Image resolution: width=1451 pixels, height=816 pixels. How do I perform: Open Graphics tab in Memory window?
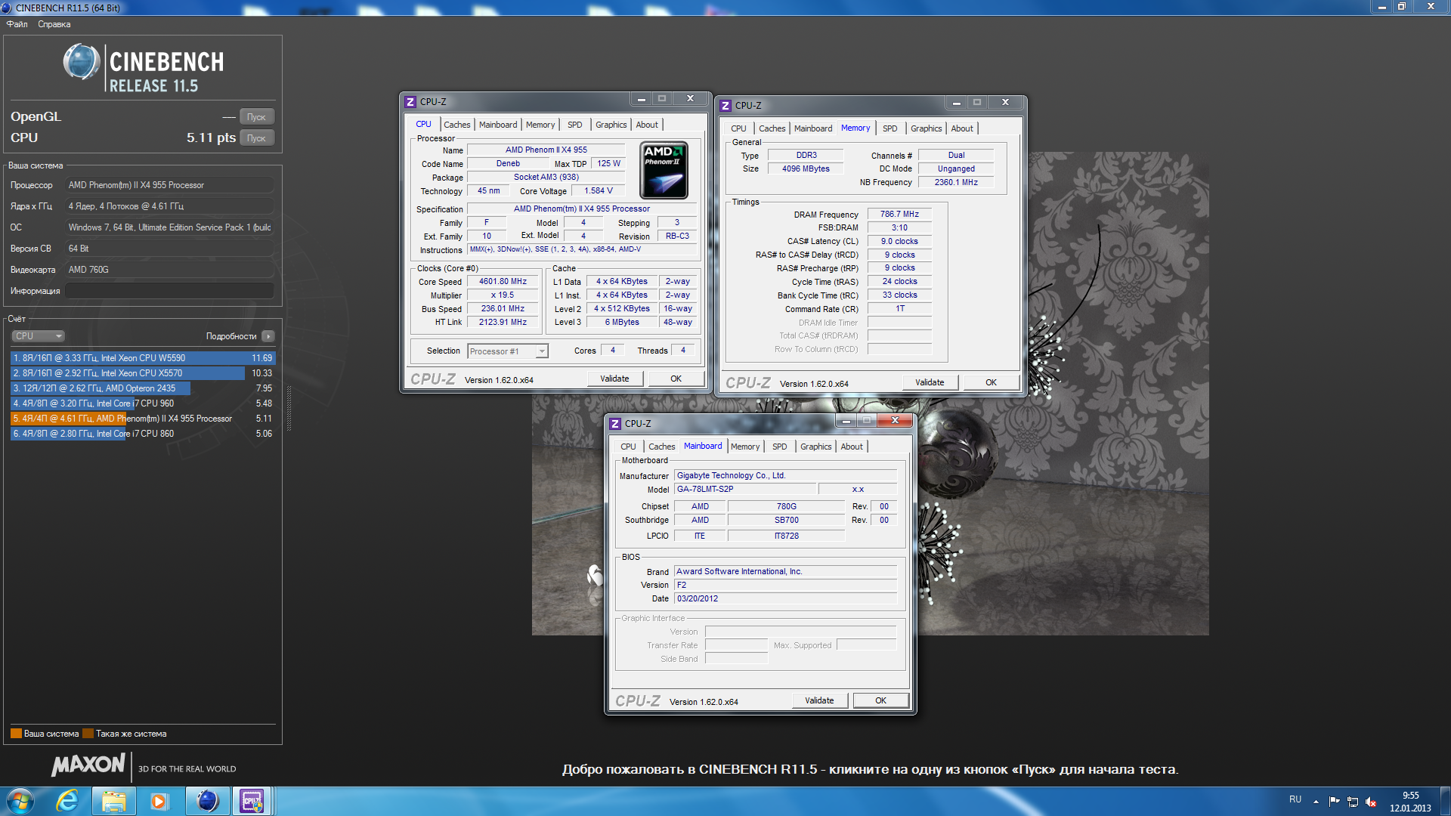click(x=926, y=128)
